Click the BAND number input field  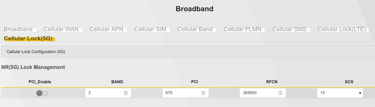[105, 93]
